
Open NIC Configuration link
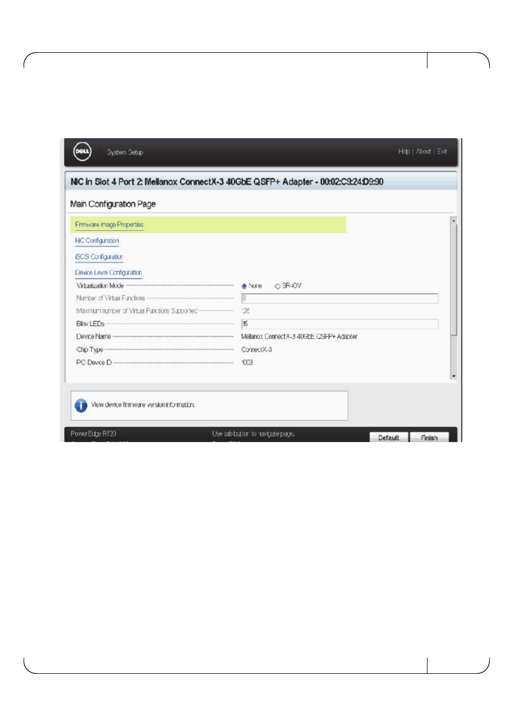97,241
